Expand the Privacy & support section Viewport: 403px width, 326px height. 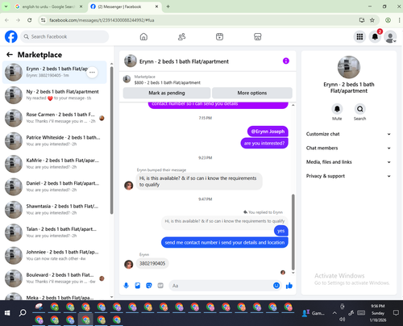tap(348, 176)
